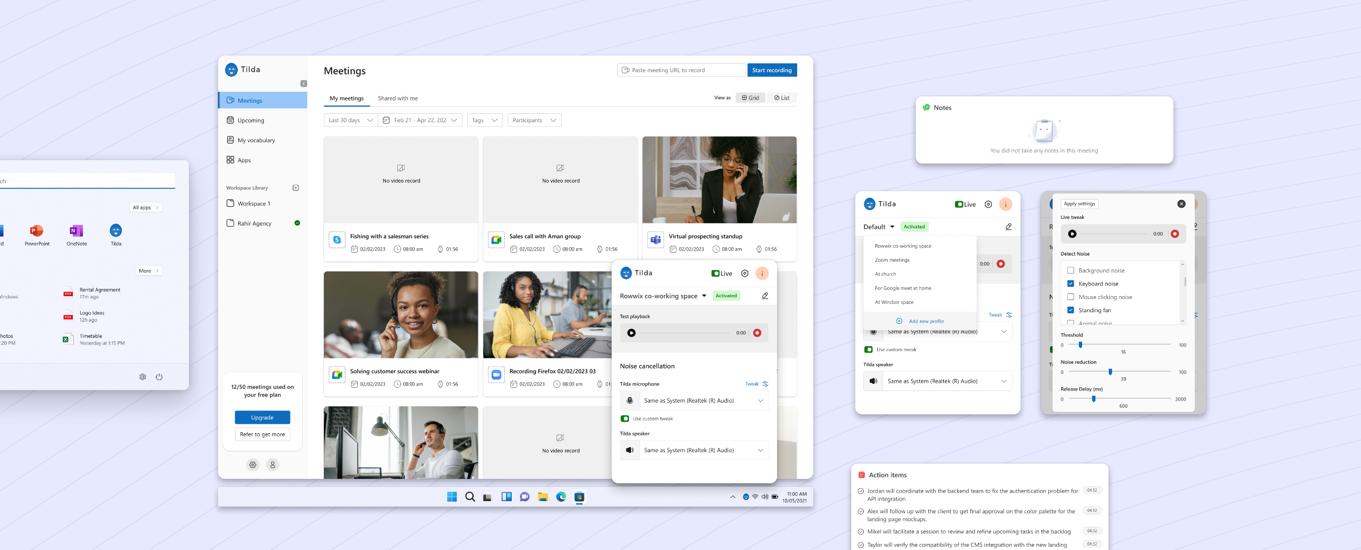Check the Mouse clicking noise checkbox
This screenshot has width=1361, height=550.
[x=1070, y=297]
